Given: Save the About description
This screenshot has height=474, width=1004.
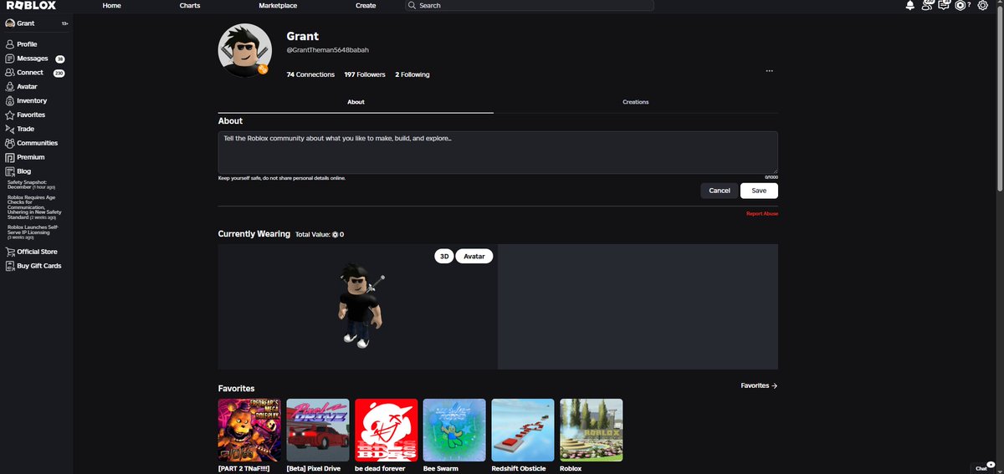Looking at the screenshot, I should (759, 191).
